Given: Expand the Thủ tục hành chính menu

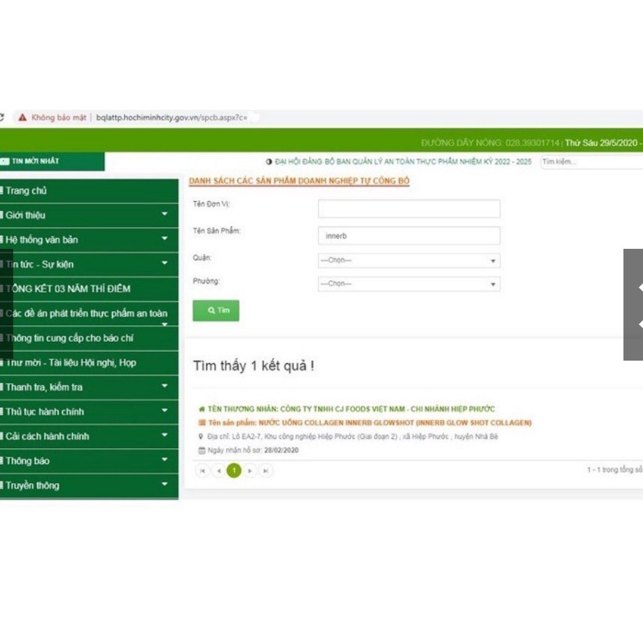Looking at the screenshot, I should click(165, 411).
